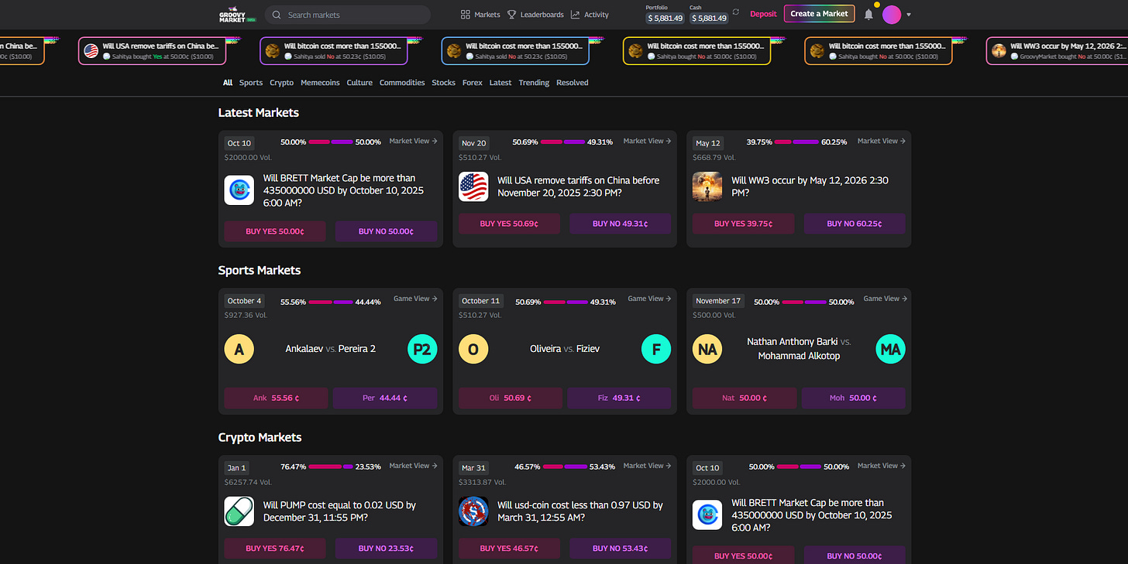Select the All category tab
The image size is (1128, 564).
click(x=228, y=83)
